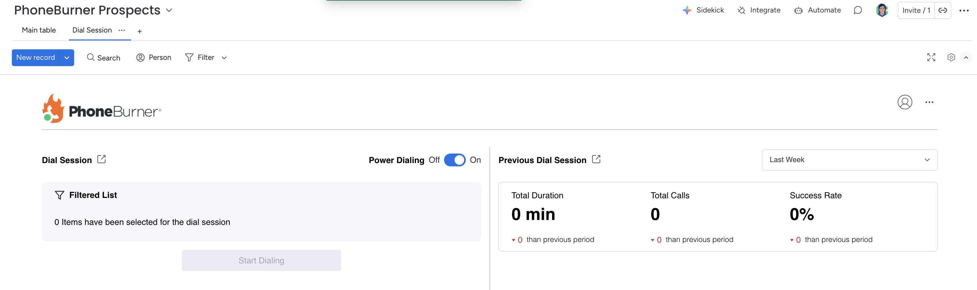
Task: Collapse the toolbar header chevron
Action: pyautogui.click(x=966, y=57)
